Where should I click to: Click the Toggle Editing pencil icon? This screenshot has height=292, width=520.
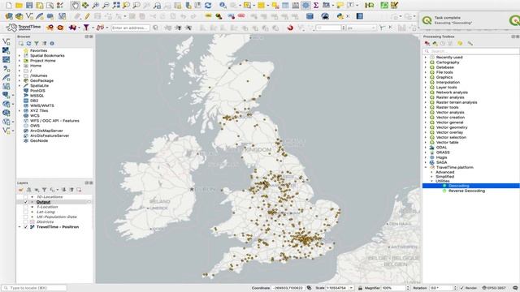click(87, 16)
